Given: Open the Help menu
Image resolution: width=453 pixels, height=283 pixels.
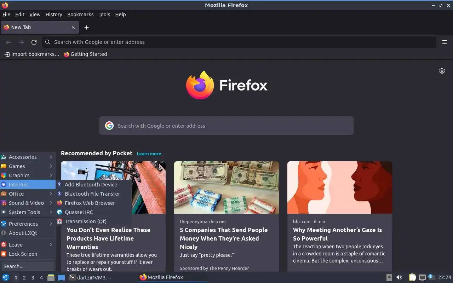Looking at the screenshot, I should click(120, 15).
